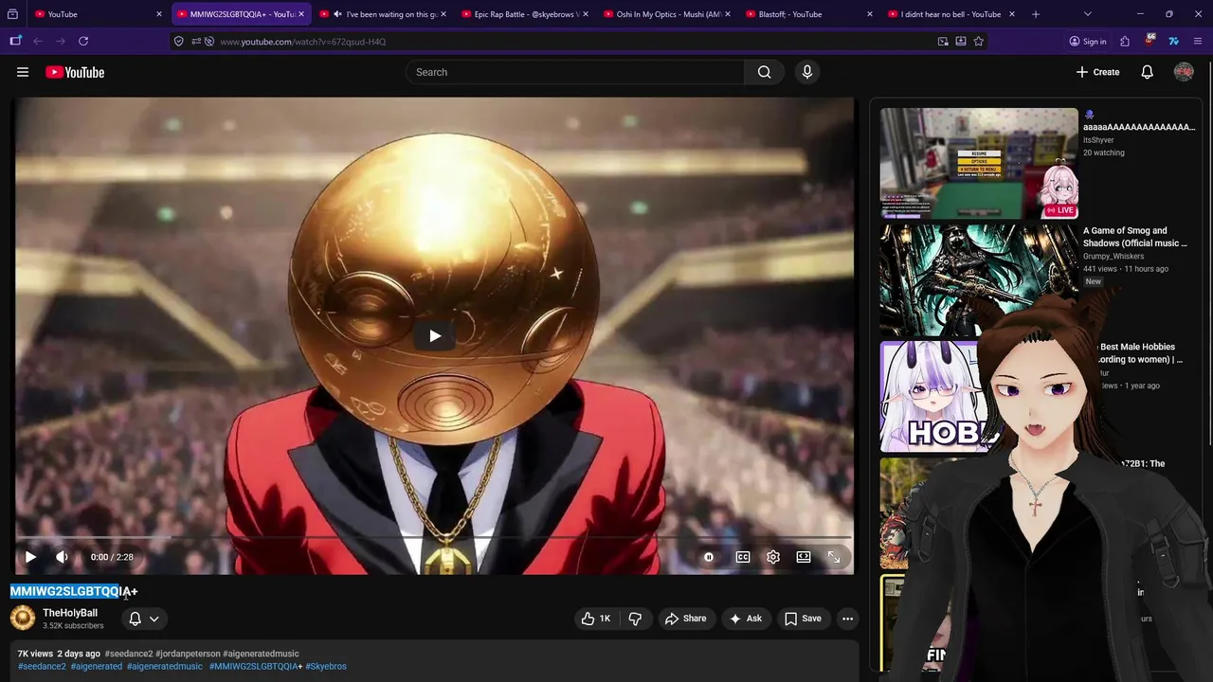
Task: Toggle closed captions (CC) on the player
Action: (743, 557)
